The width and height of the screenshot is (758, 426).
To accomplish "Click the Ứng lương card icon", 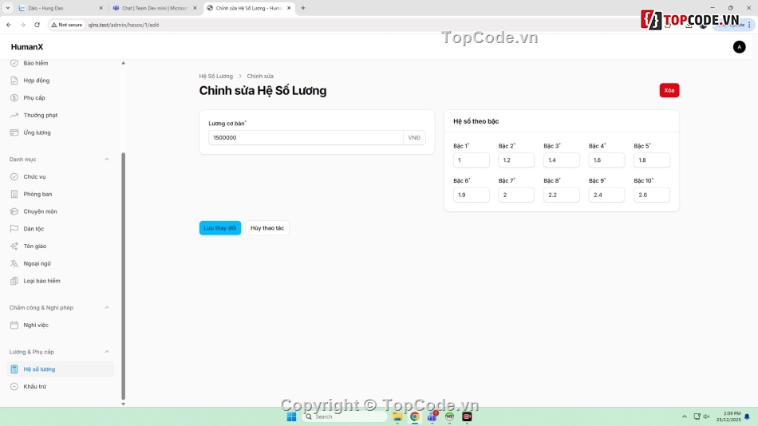I will coord(14,132).
